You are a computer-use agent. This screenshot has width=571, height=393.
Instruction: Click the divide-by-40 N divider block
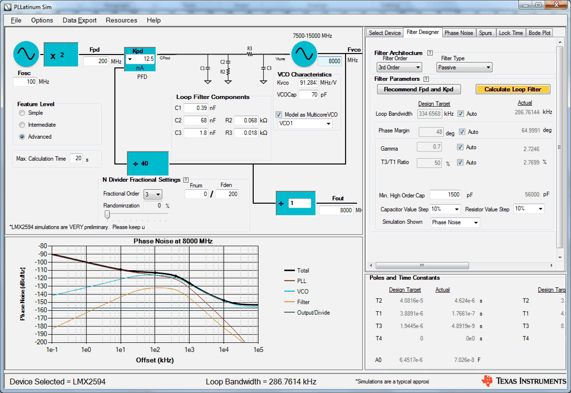[x=147, y=163]
